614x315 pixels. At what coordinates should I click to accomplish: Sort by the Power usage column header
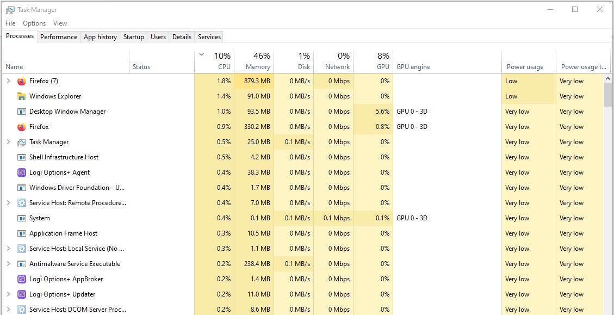[529, 62]
